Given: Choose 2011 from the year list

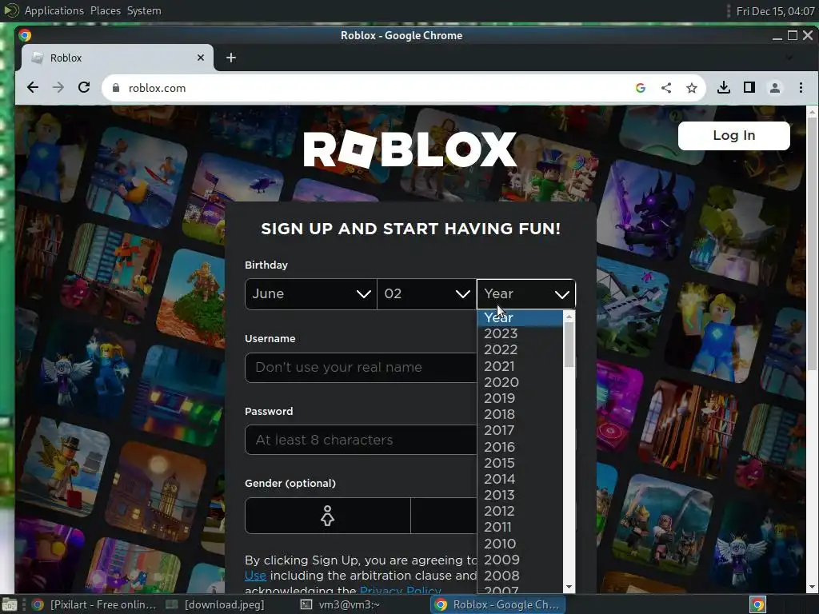Looking at the screenshot, I should [520, 528].
